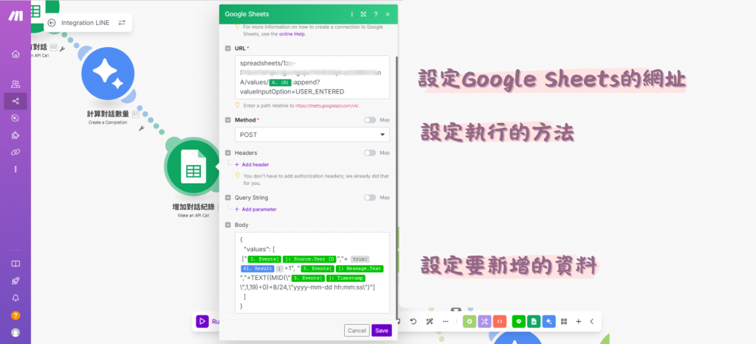Screen dimensions: 756x344
Task: Click the 'trim(' function pill in Body
Action: (360, 260)
